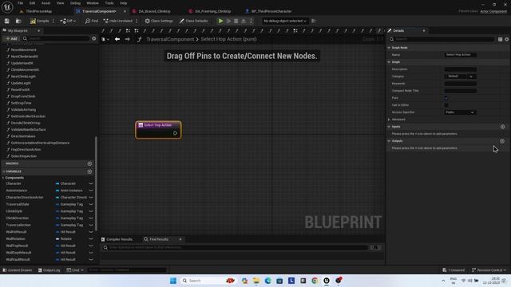
Task: Select the Select Hop Action graph node
Action: [x=158, y=130]
